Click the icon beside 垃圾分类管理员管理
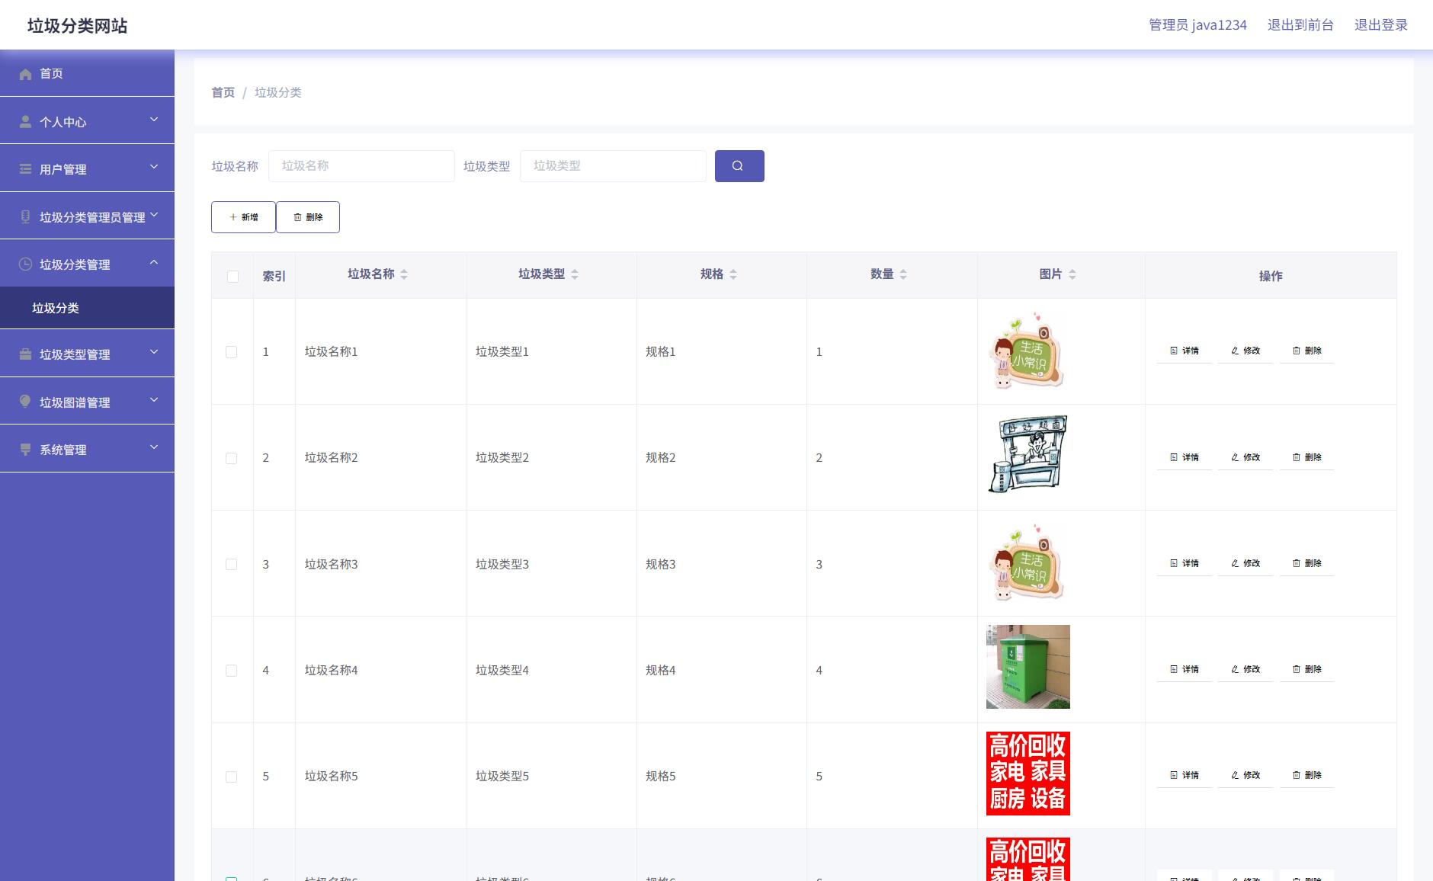Screen dimensions: 1433x881 (x=25, y=217)
